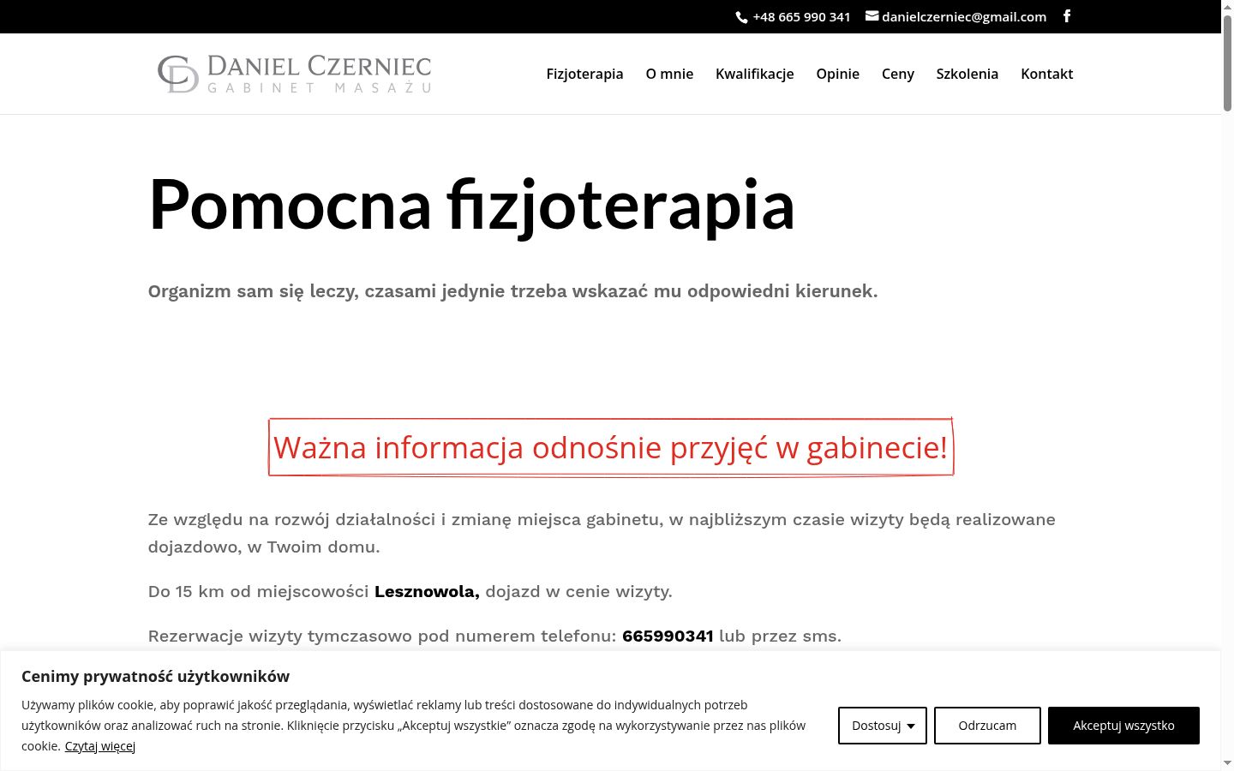The image size is (1234, 771).
Task: Open the Czytaj więcej cookie link
Action: point(100,746)
